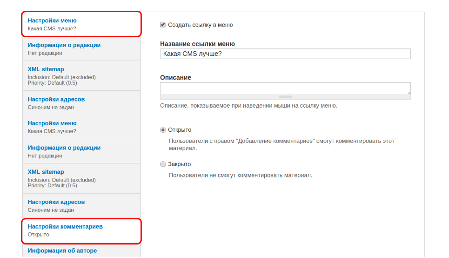Viewport: 449px width, 258px height.
Task: Click the corner resize handle of Описание textarea
Action: [x=409, y=93]
